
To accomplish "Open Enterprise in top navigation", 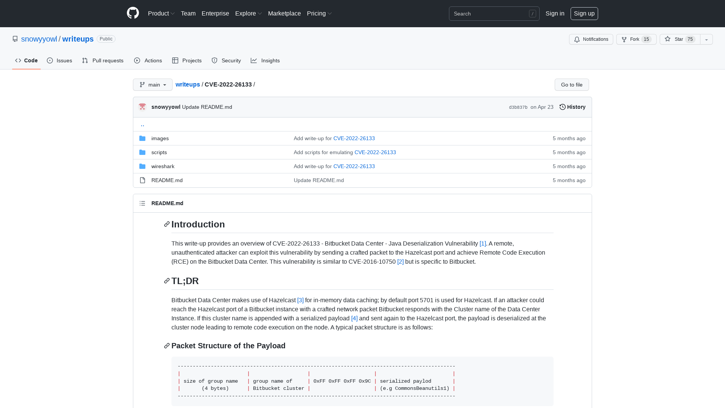I will pos(215,13).
